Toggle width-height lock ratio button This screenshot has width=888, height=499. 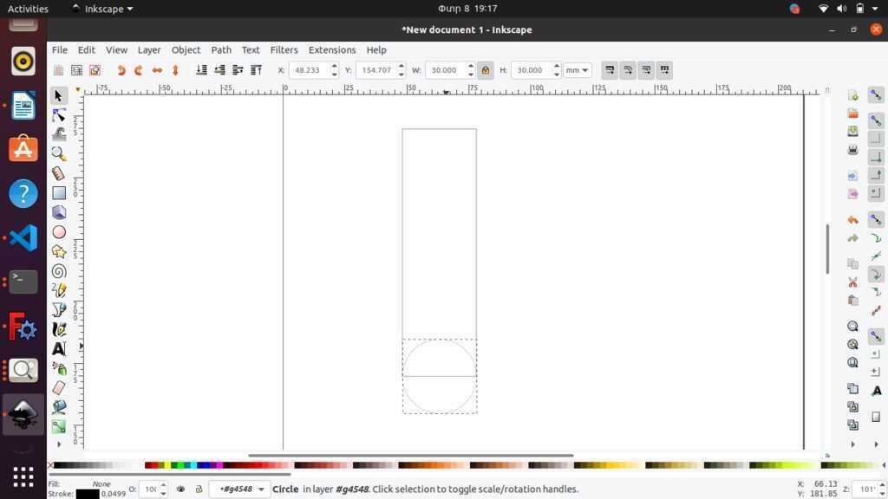point(486,70)
